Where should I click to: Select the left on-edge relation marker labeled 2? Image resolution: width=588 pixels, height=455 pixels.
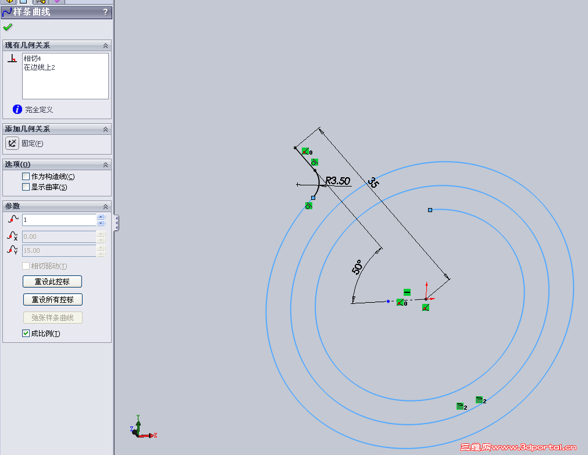tap(459, 406)
